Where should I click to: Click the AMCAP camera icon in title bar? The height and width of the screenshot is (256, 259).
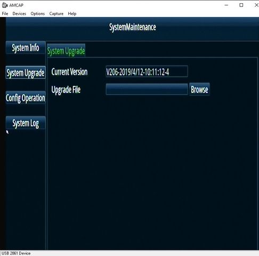point(5,5)
